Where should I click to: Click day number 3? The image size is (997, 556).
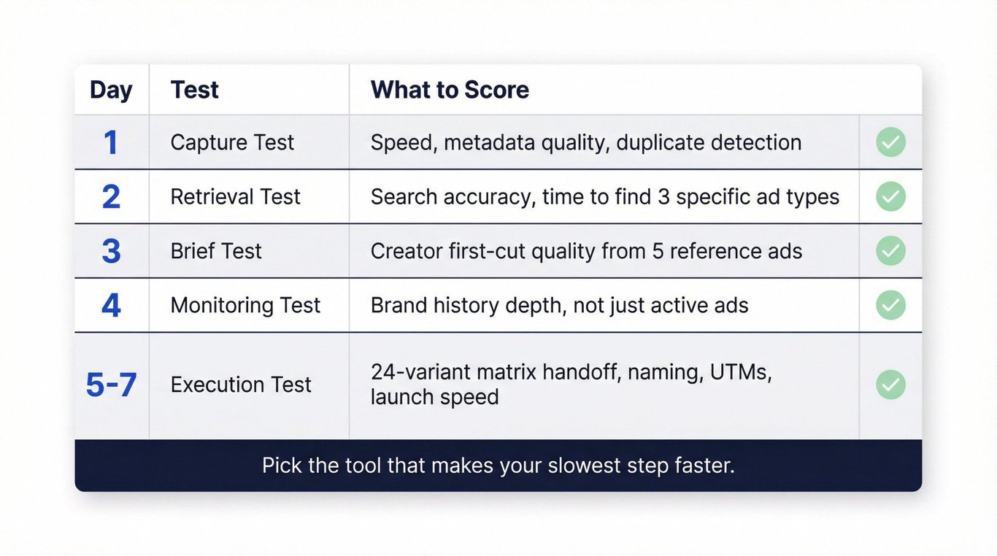click(x=111, y=251)
